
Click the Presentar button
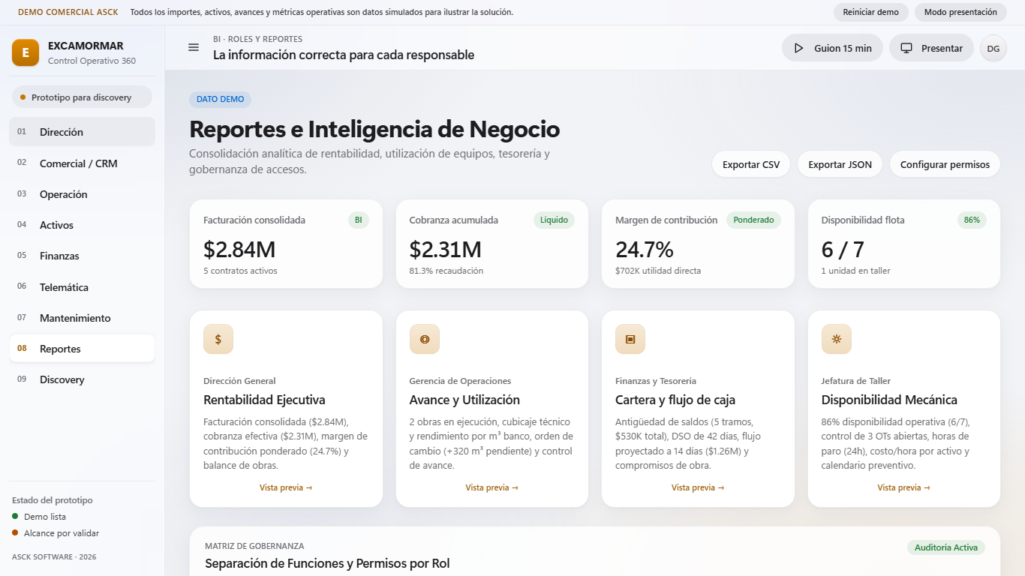tap(931, 48)
